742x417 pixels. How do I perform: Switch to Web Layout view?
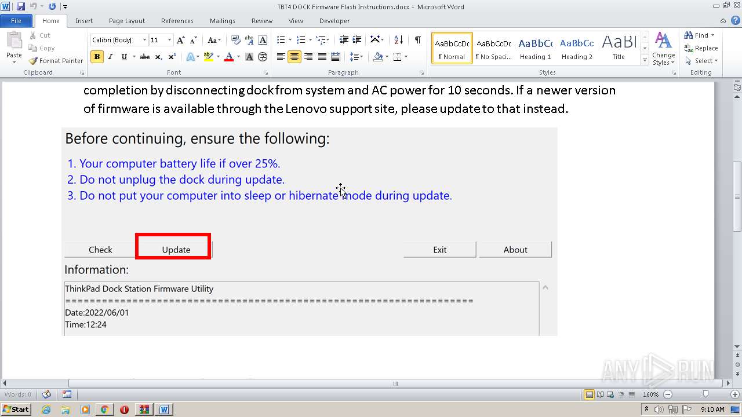[609, 394]
